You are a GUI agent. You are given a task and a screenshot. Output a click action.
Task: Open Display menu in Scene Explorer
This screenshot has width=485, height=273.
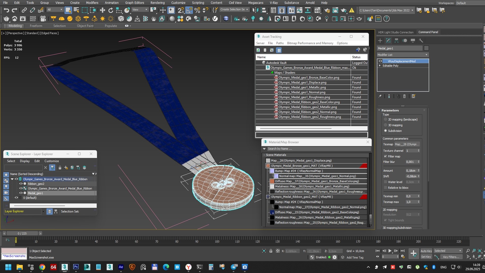tap(25, 161)
